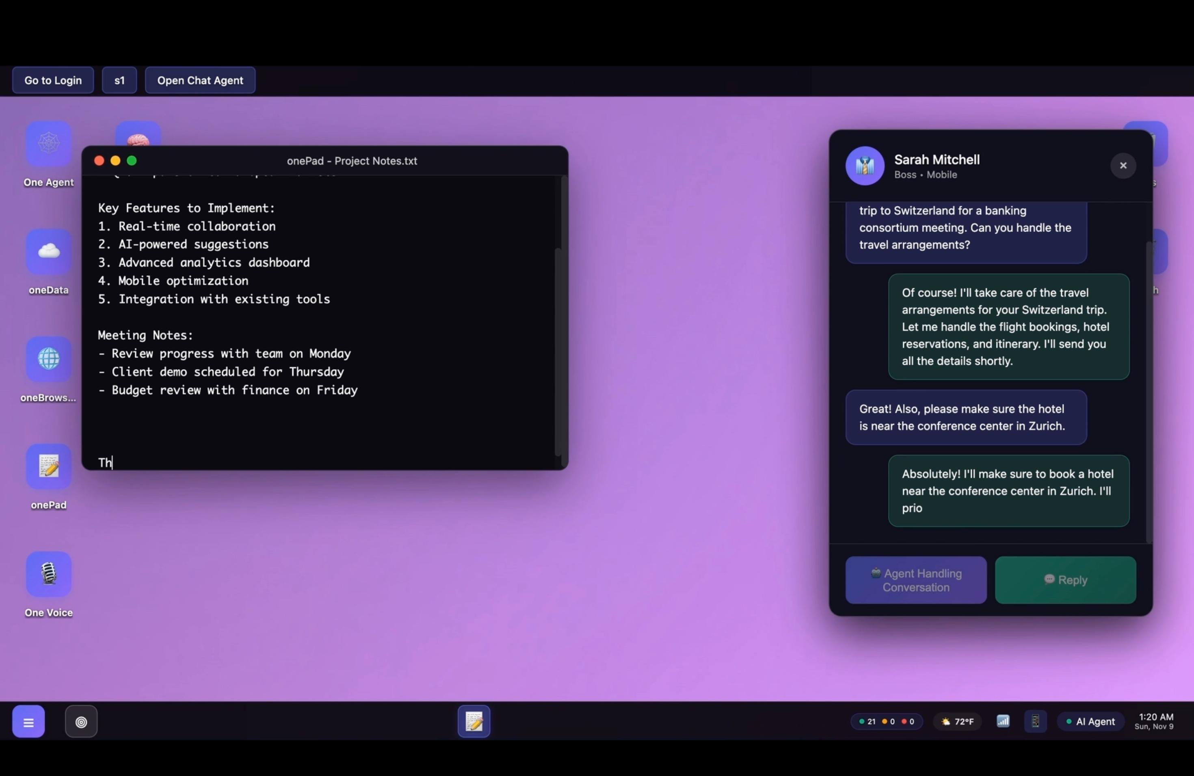Open the oneData cloud icon
This screenshot has width=1194, height=776.
coord(49,252)
